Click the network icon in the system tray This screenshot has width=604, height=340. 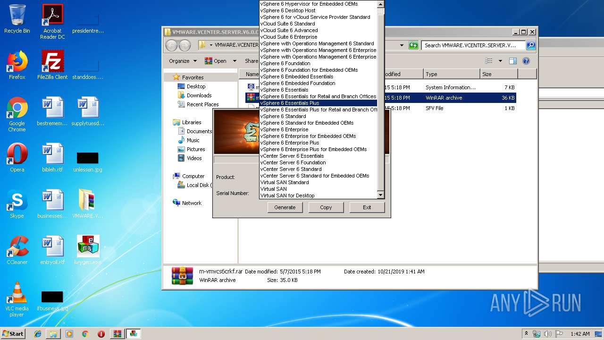point(537,334)
